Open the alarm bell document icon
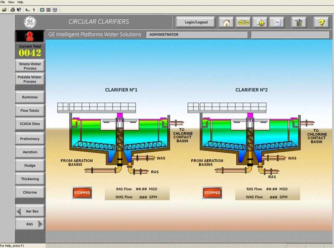 pos(261,22)
